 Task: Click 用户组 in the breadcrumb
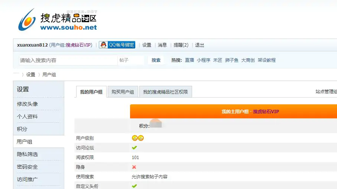[x=49, y=74]
